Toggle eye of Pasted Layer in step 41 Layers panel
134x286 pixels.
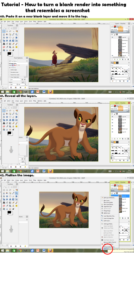click(x=112, y=129)
